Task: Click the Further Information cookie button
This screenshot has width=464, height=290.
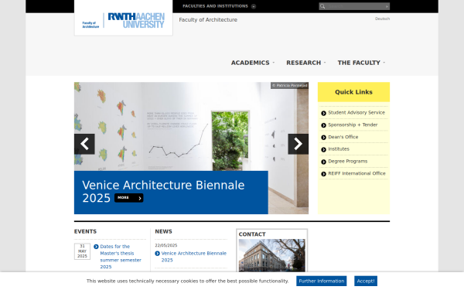Action: tap(322, 281)
